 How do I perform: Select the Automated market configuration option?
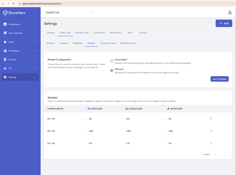(x=112, y=61)
